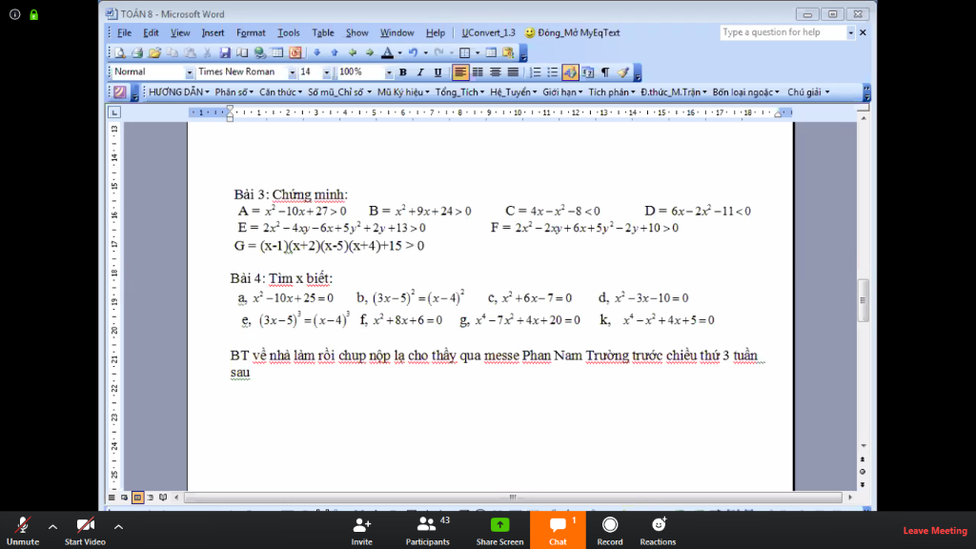Click the Save floppy disk icon
The width and height of the screenshot is (976, 549).
tap(225, 53)
